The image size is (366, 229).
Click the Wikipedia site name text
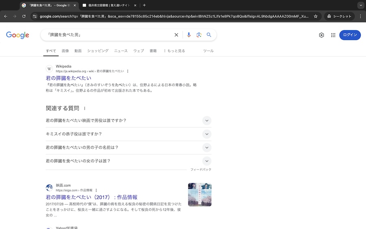tap(63, 66)
